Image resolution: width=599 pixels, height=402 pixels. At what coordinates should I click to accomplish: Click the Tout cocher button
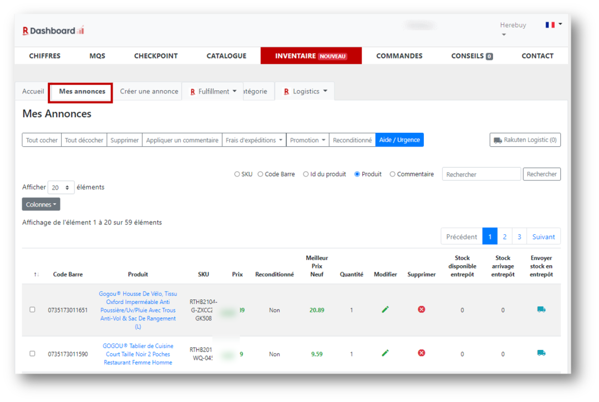click(x=41, y=140)
